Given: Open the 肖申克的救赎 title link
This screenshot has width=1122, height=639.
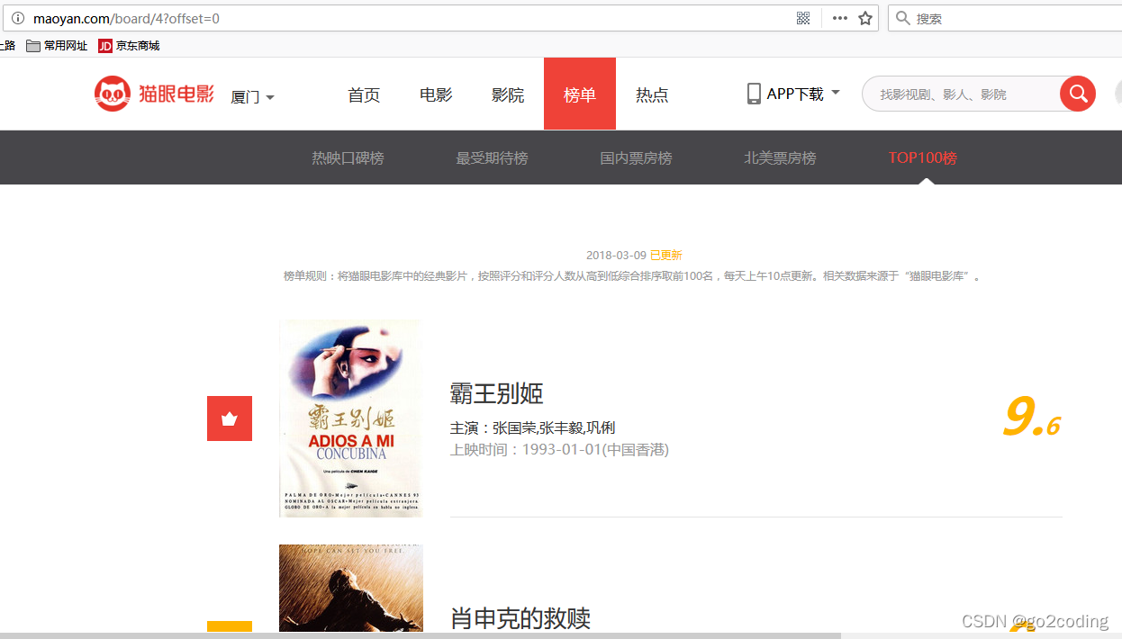Looking at the screenshot, I should tap(520, 618).
